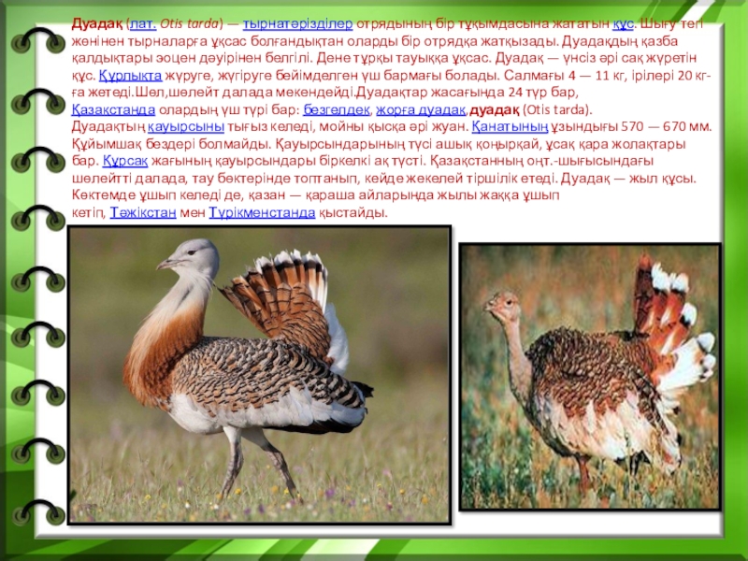The height and width of the screenshot is (561, 748).
Task: Click the text 'қыстайды.' ending the paragraph
Action: point(353,212)
